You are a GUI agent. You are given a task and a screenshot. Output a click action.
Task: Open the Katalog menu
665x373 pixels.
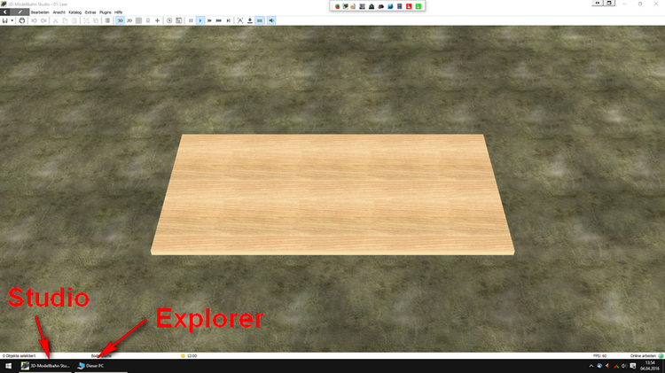75,12
